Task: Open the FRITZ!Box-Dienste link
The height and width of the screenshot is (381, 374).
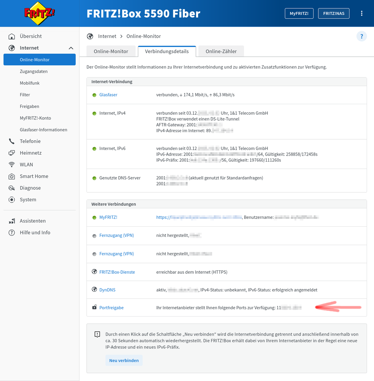Action: click(x=117, y=272)
